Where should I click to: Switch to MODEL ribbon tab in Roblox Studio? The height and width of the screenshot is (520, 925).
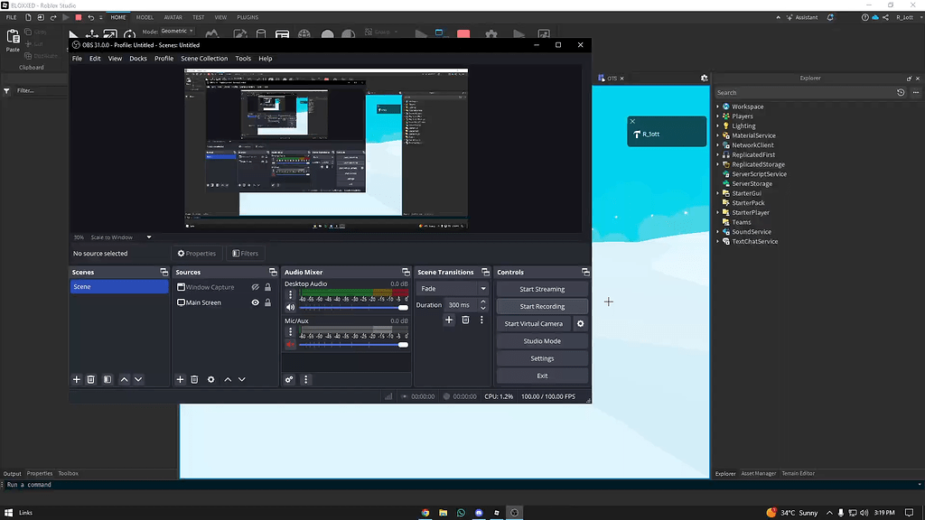[145, 17]
